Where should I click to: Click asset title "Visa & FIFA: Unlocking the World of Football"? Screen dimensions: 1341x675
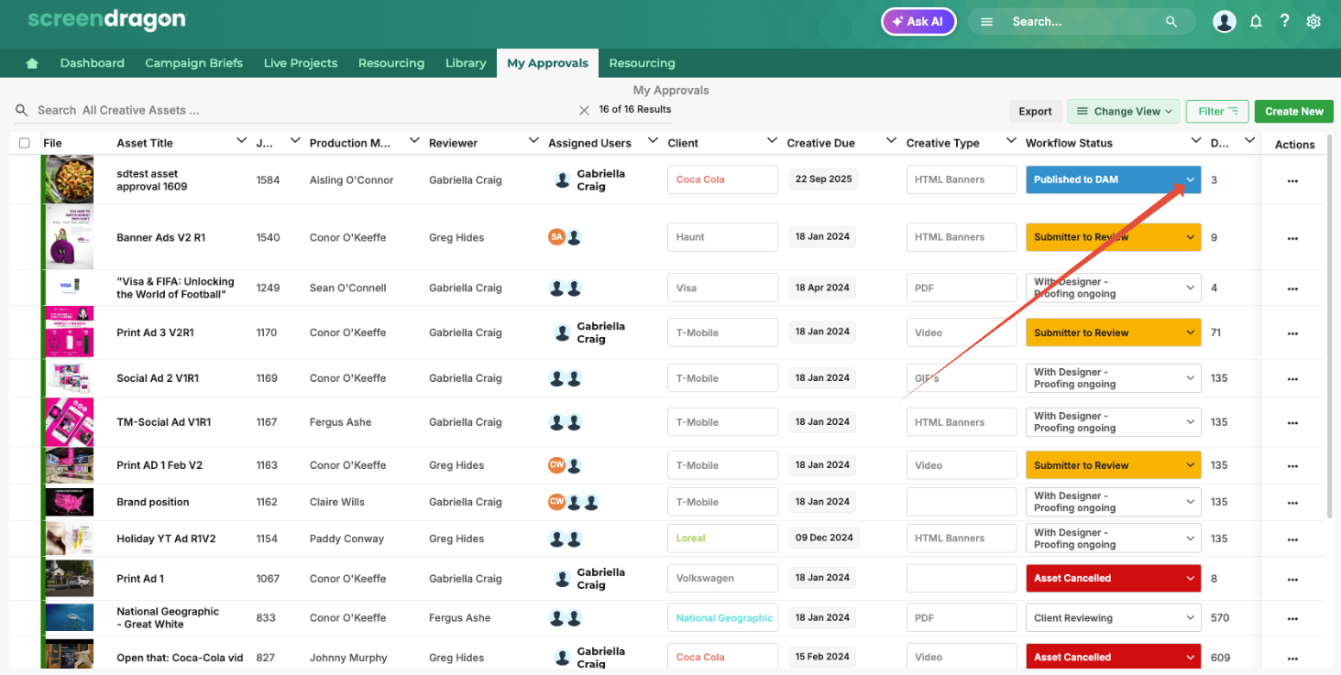[175, 288]
